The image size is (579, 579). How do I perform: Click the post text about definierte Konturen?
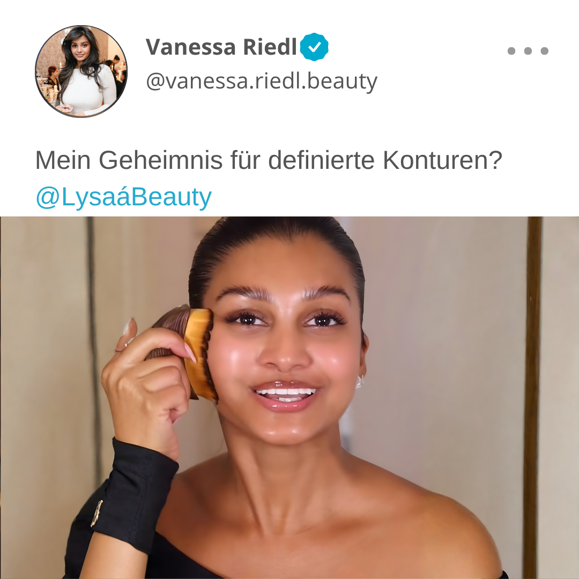[269, 160]
